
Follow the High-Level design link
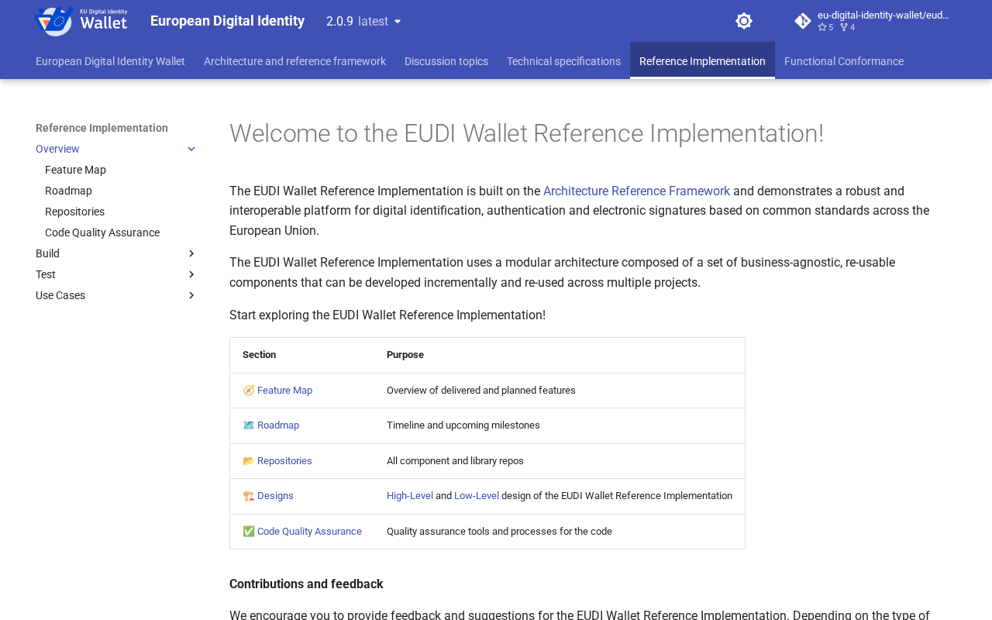[410, 496]
